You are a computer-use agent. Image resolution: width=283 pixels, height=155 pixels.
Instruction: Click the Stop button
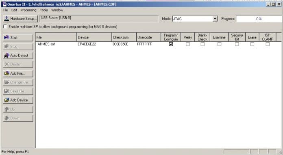[x=18, y=46]
